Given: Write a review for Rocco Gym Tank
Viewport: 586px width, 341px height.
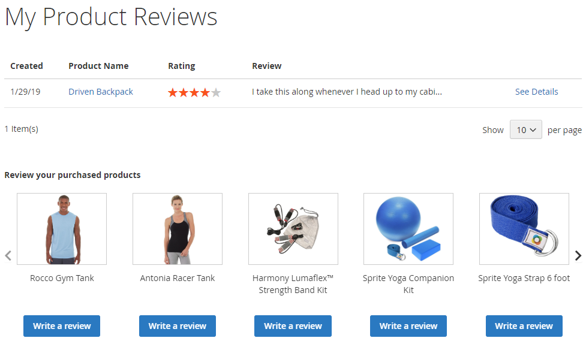Looking at the screenshot, I should click(62, 326).
